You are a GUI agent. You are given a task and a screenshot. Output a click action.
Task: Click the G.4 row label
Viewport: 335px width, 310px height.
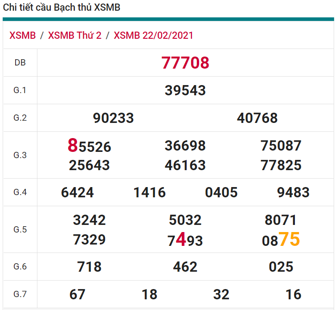[x=20, y=192]
